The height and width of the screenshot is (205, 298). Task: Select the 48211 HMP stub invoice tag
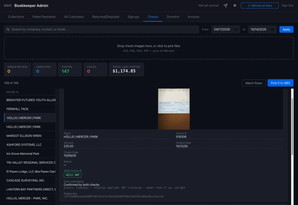(72, 175)
